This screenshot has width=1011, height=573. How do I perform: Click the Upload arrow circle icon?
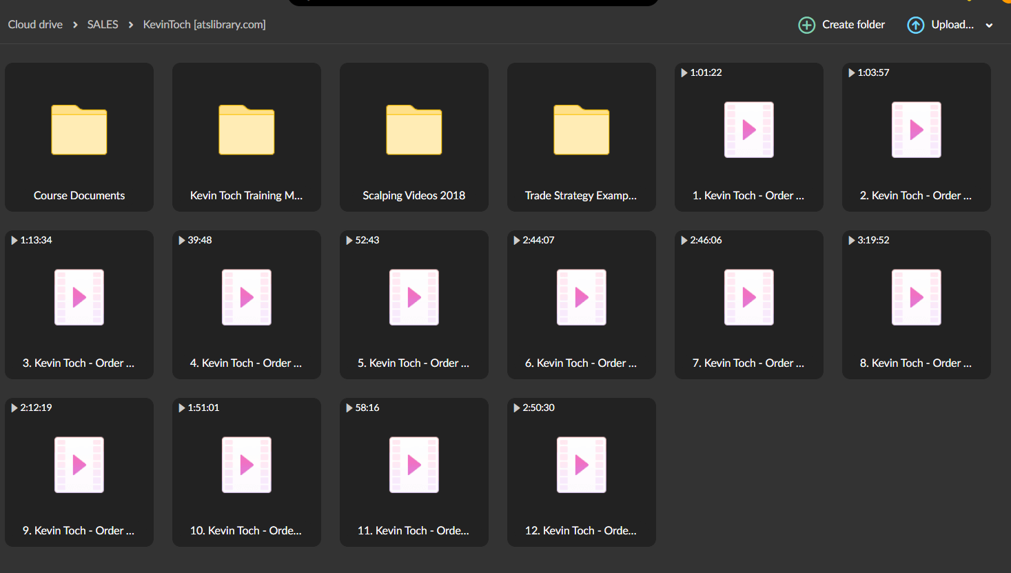click(915, 25)
